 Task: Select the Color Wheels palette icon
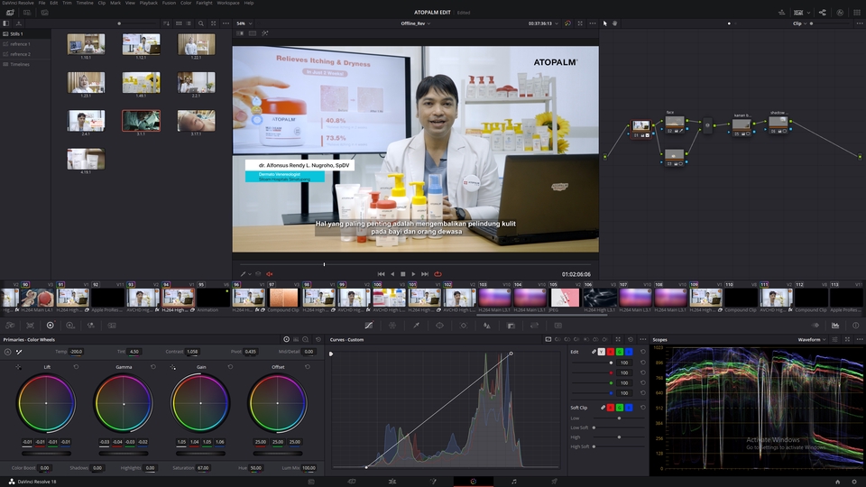[51, 326]
